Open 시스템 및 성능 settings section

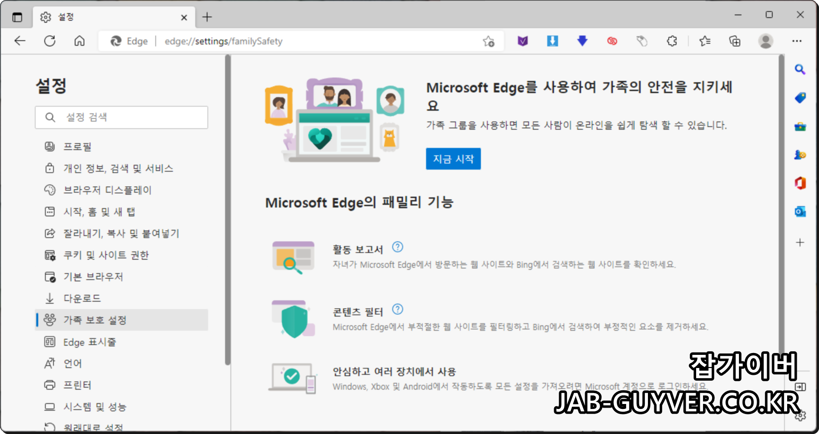[121, 407]
